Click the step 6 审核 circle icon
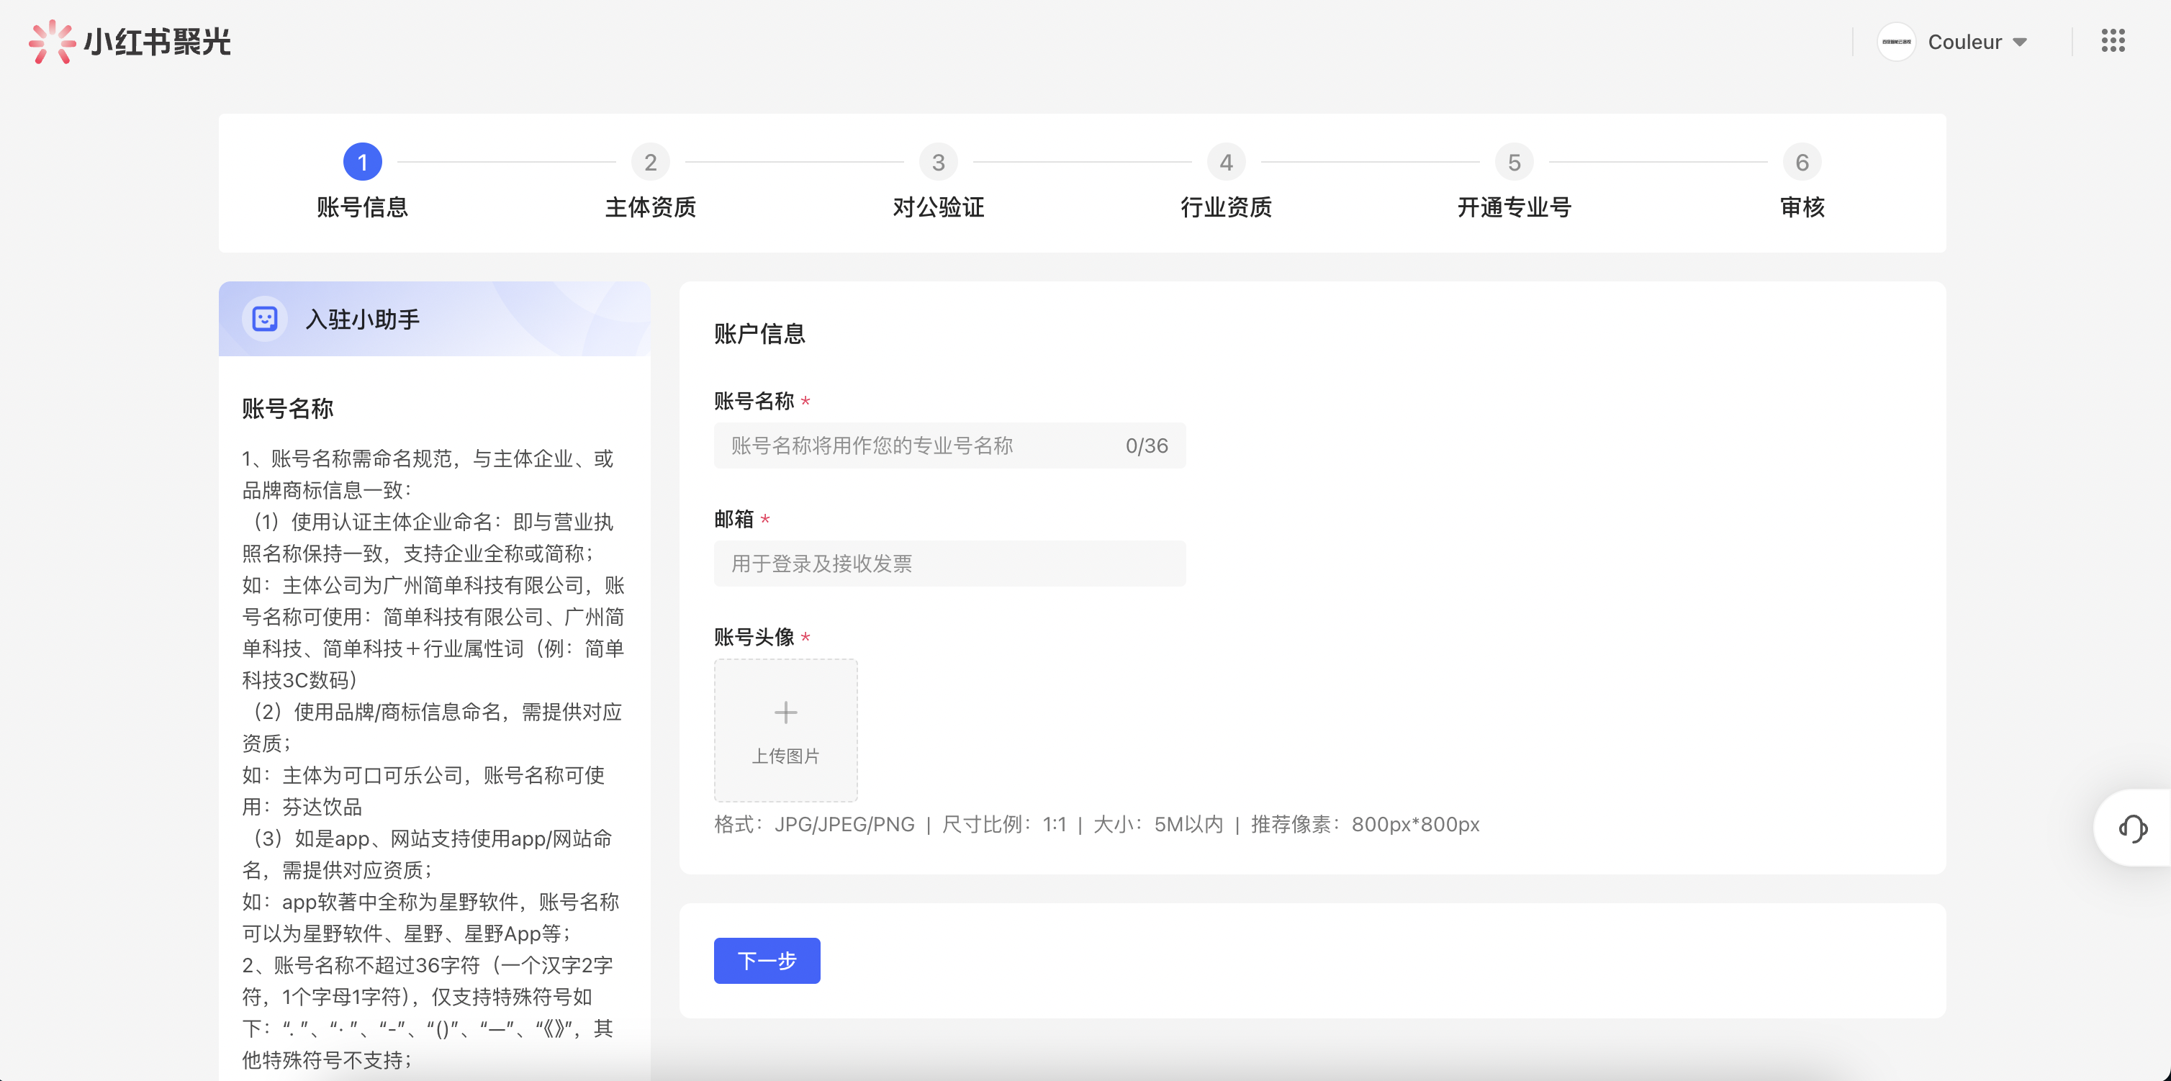Viewport: 2171px width, 1081px height. point(1802,162)
